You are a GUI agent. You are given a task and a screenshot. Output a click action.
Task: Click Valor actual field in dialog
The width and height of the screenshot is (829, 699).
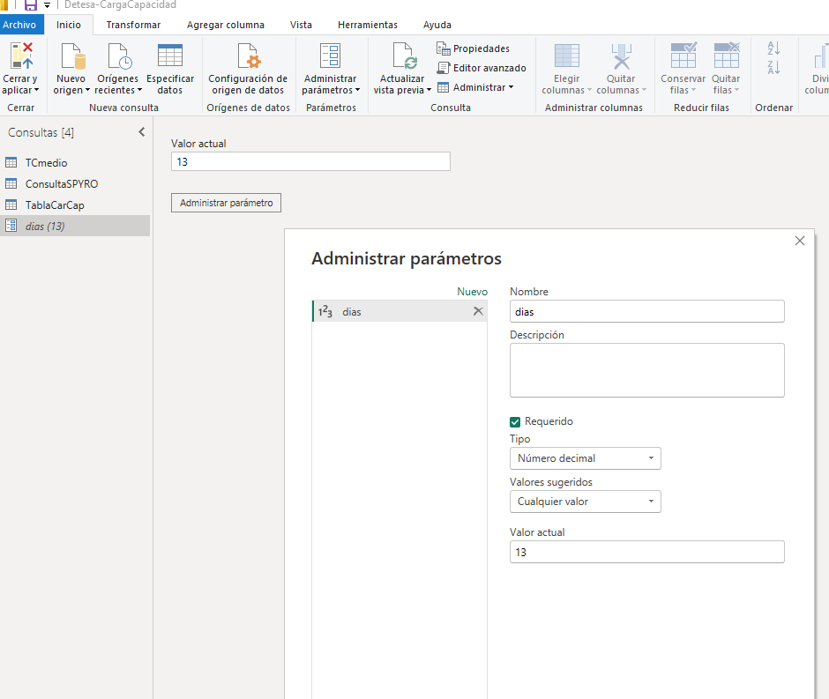click(646, 552)
